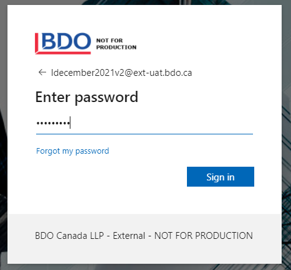
Task: Click the letter D in BDO logo
Action: [x=65, y=40]
